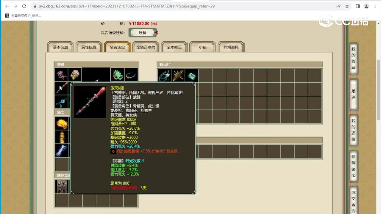This screenshot has height=214, width=381.
Task: Open the green feather mask equipment item
Action: [x=117, y=75]
